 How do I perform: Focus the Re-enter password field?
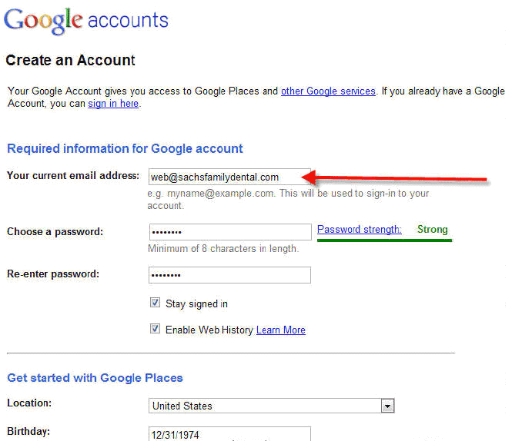229,275
